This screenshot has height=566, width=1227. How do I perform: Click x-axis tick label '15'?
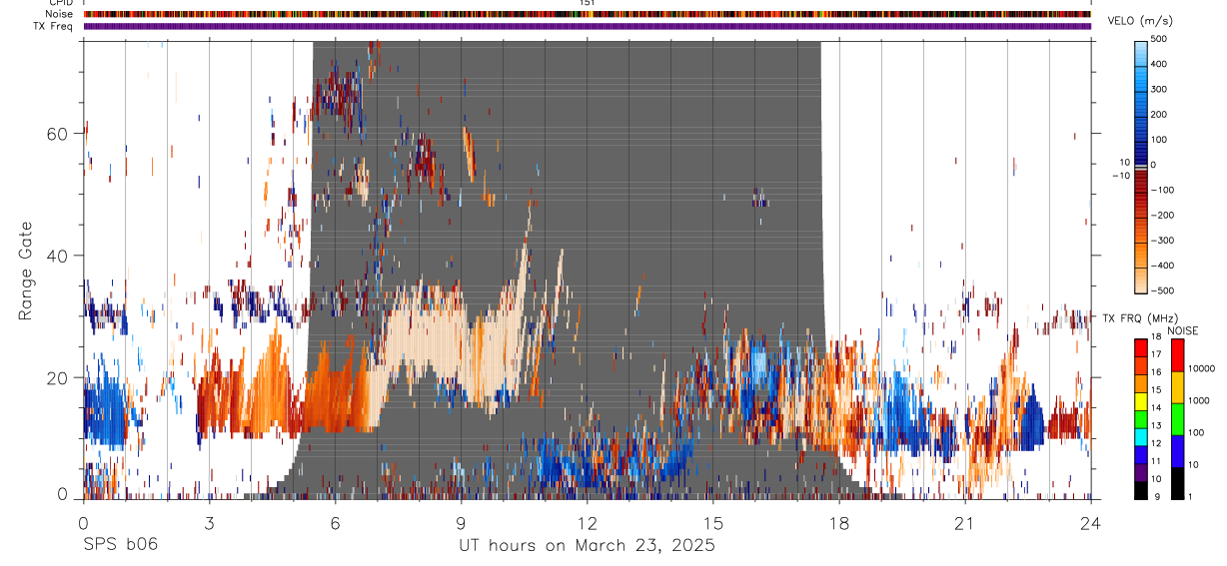(x=712, y=523)
